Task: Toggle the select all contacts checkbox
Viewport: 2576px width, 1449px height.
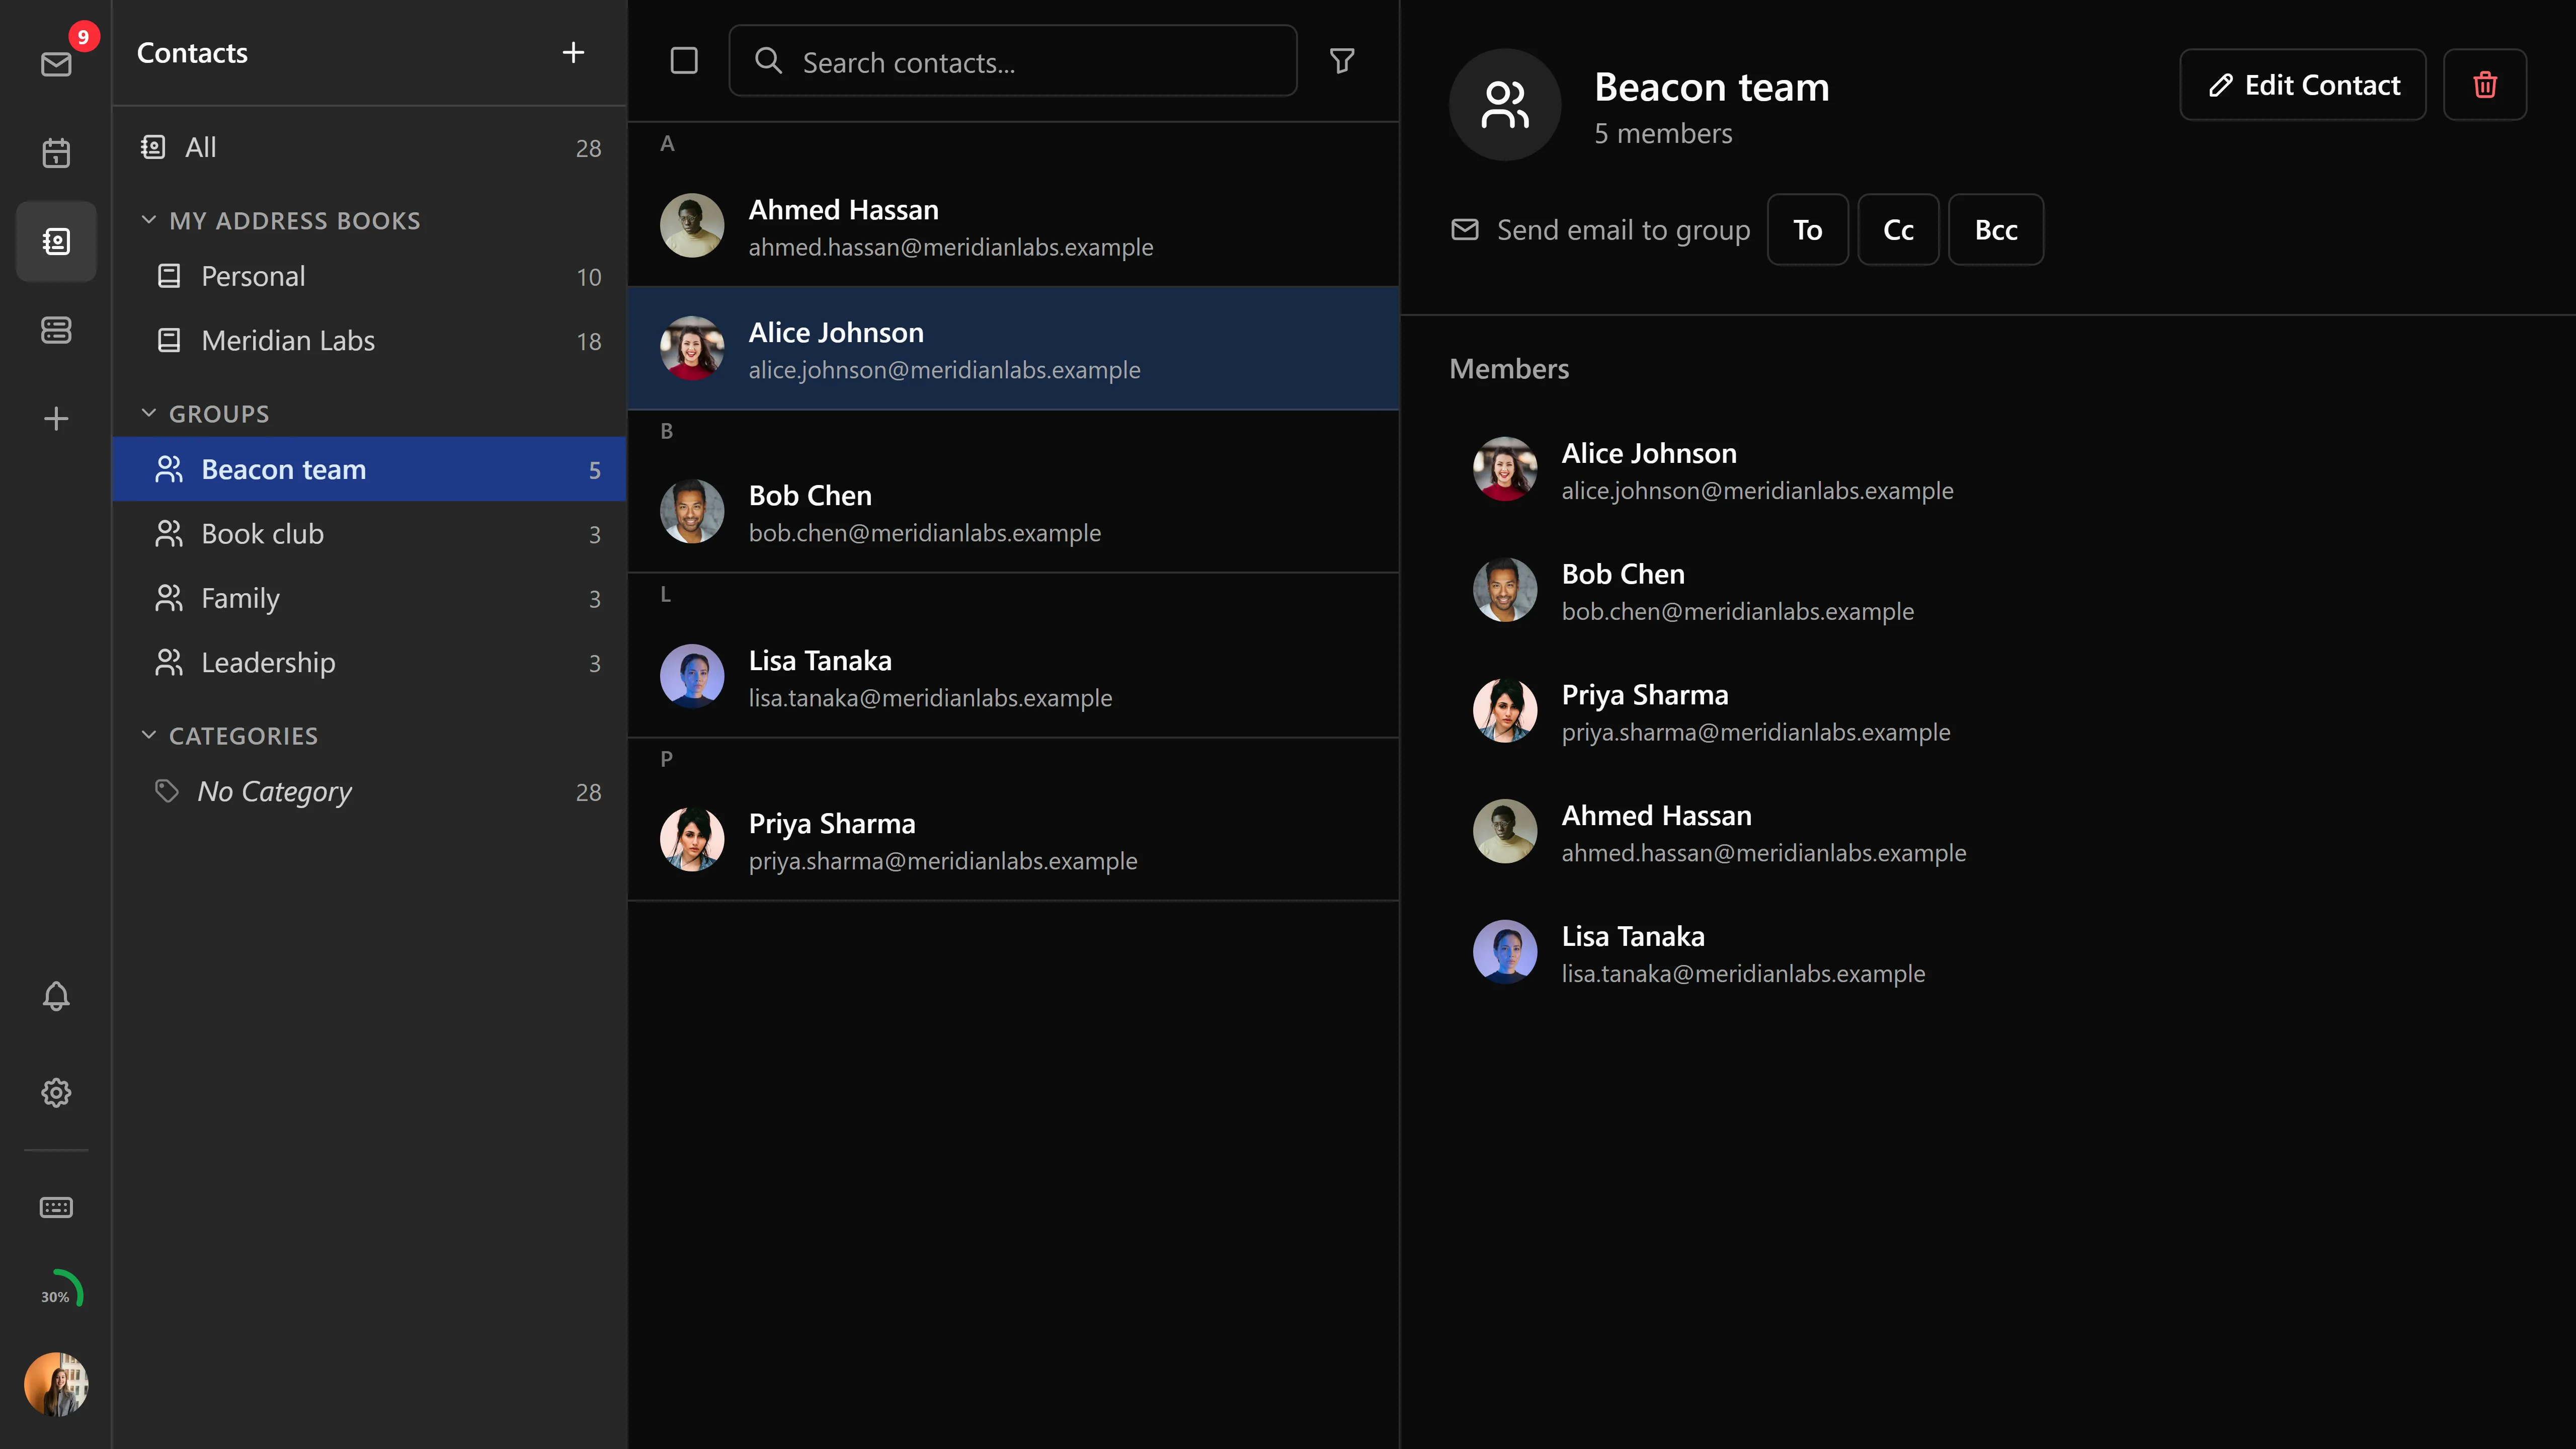Action: pyautogui.click(x=684, y=61)
